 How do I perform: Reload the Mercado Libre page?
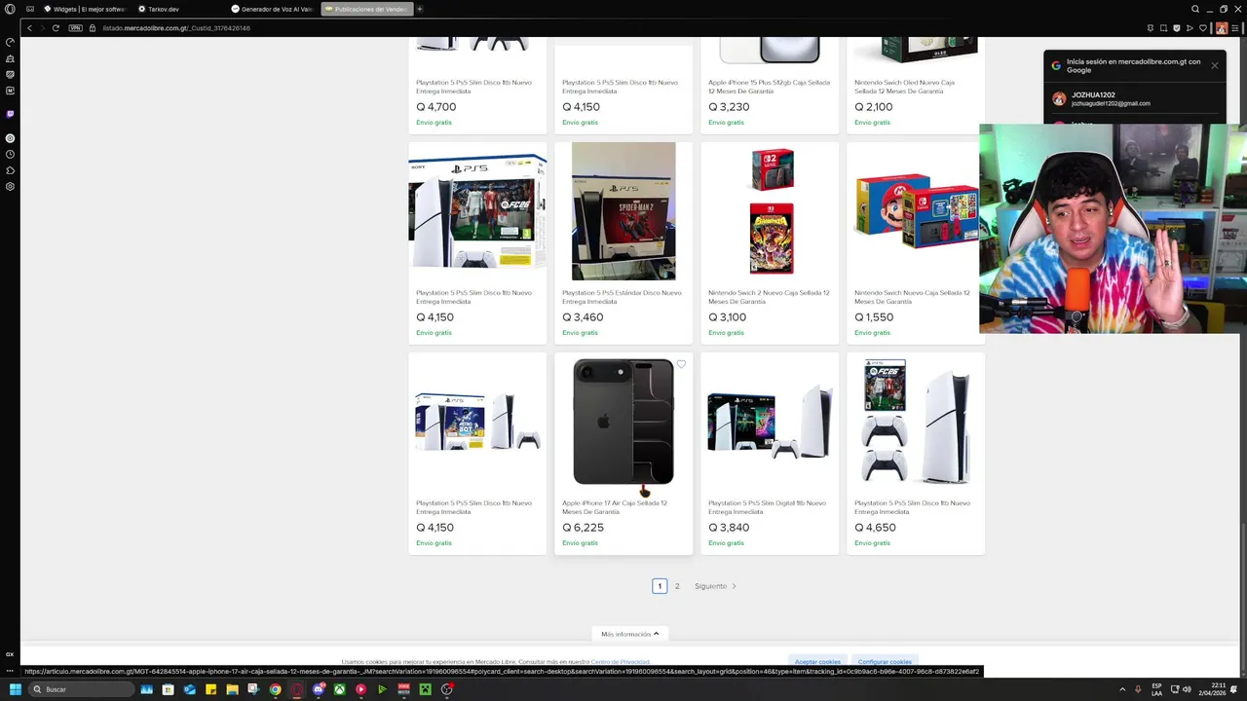pyautogui.click(x=56, y=28)
